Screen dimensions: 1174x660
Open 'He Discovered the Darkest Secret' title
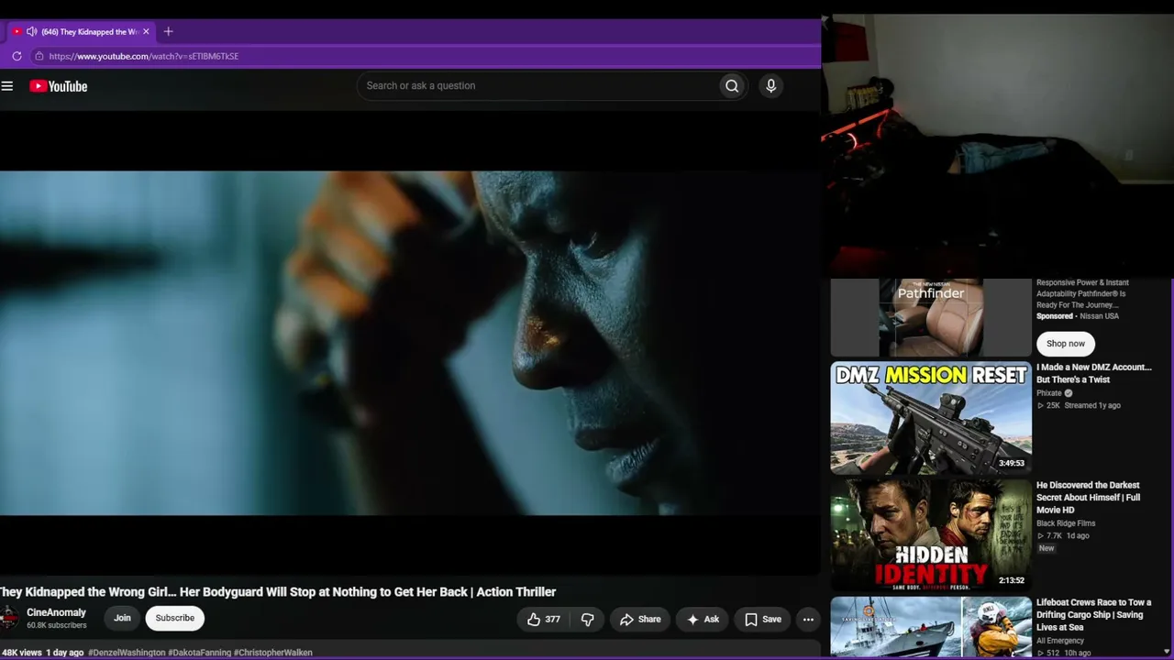click(x=1089, y=498)
